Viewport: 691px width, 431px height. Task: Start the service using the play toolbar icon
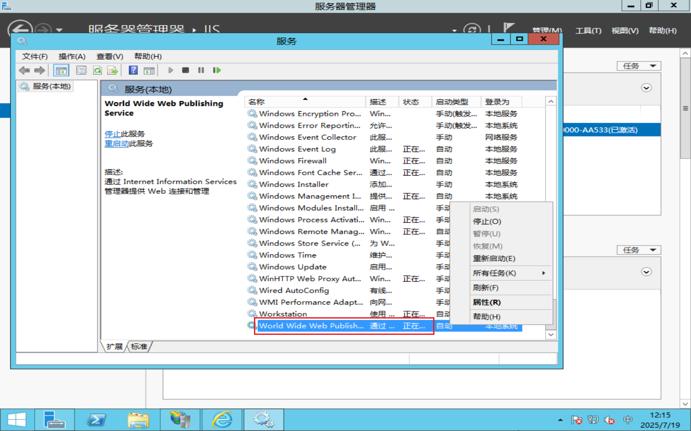pos(171,70)
